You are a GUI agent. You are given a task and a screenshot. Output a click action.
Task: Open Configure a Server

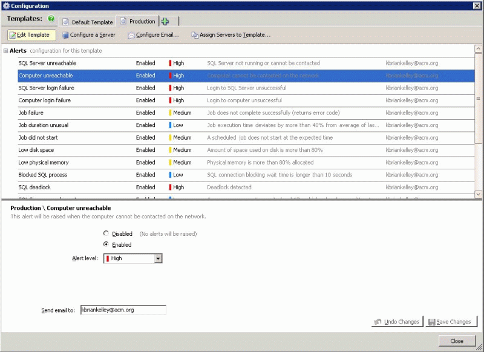pos(89,34)
